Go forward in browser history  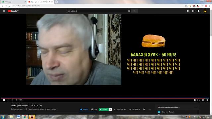coord(6,6)
